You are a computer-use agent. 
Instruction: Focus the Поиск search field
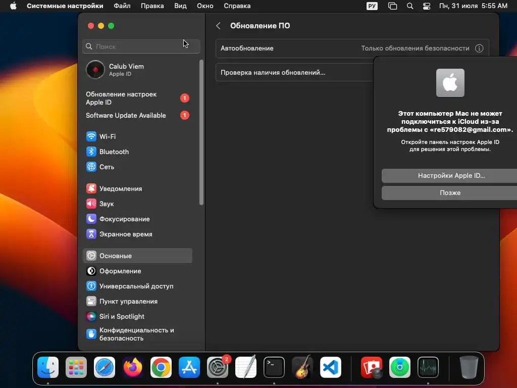click(141, 46)
